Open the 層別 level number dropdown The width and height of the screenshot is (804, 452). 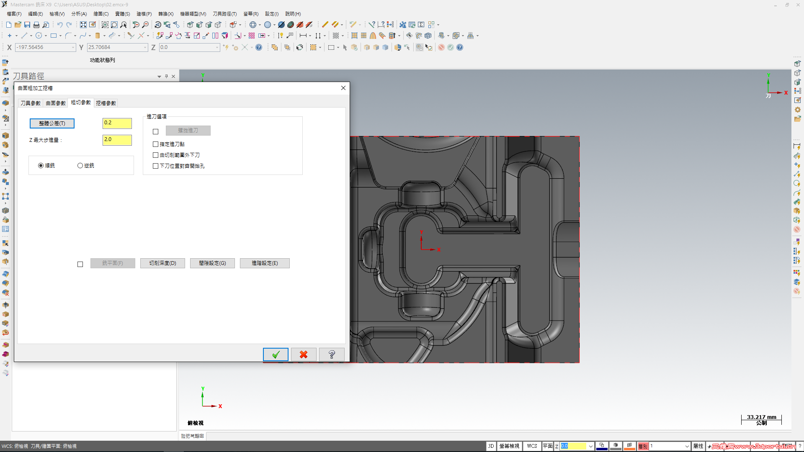(687, 446)
